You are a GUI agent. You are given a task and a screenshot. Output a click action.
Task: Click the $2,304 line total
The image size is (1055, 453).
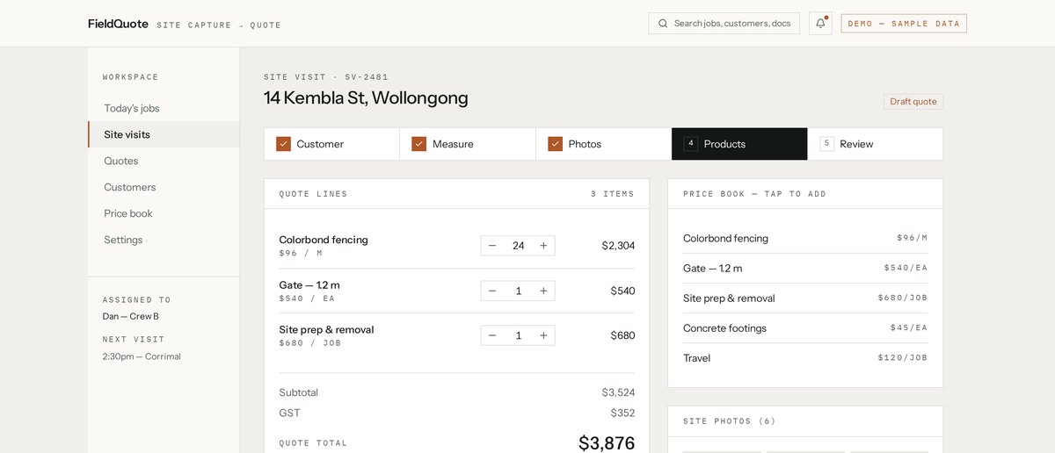point(618,246)
